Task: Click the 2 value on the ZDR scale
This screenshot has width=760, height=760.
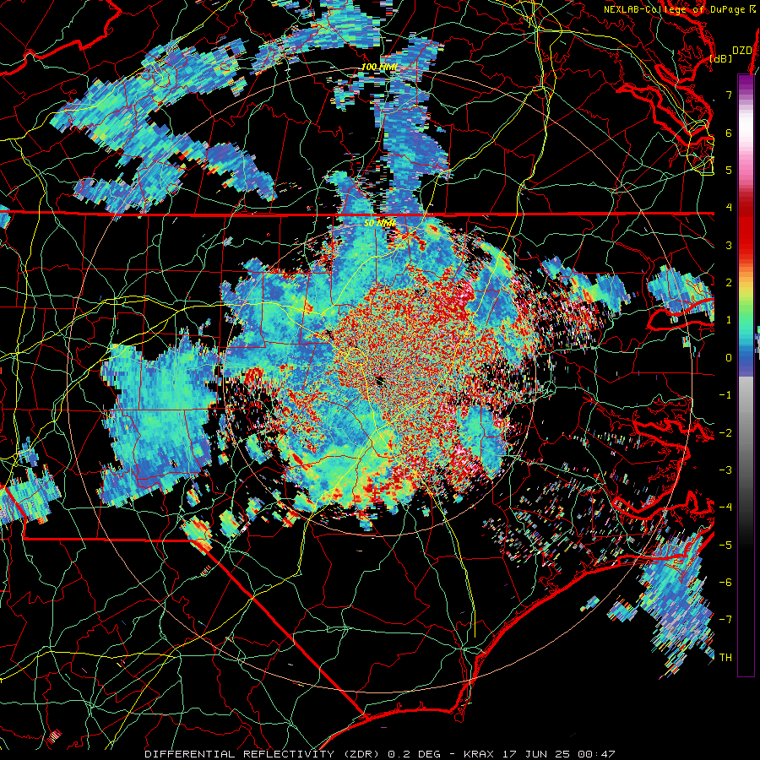Action: pos(729,283)
